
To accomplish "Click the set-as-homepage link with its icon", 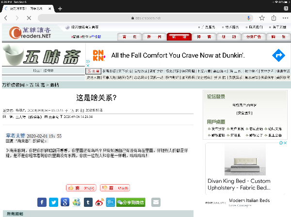I will (x=82, y=27).
